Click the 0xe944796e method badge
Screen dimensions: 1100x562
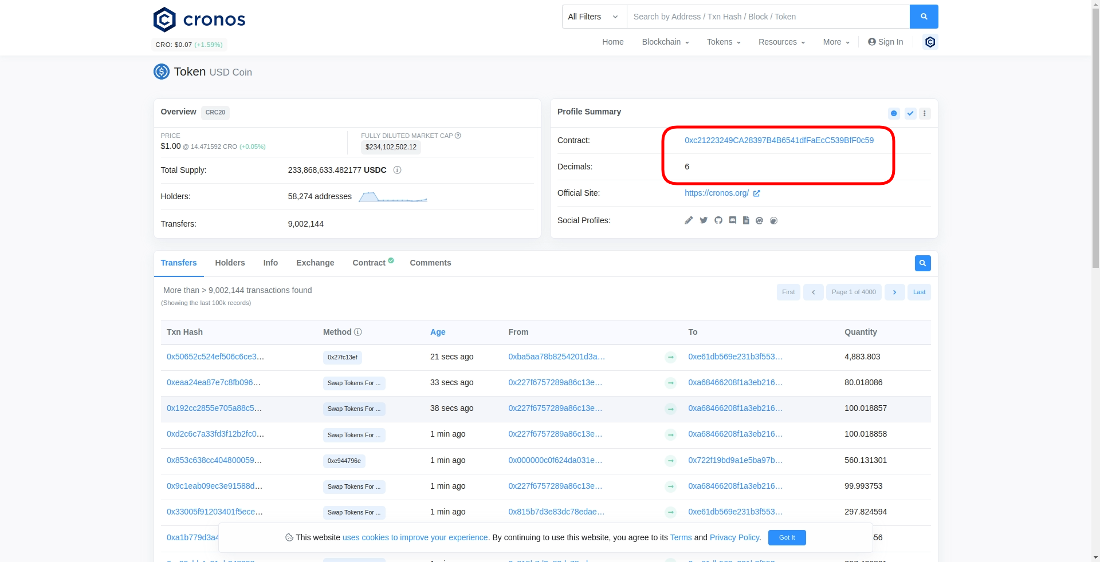pos(344,461)
